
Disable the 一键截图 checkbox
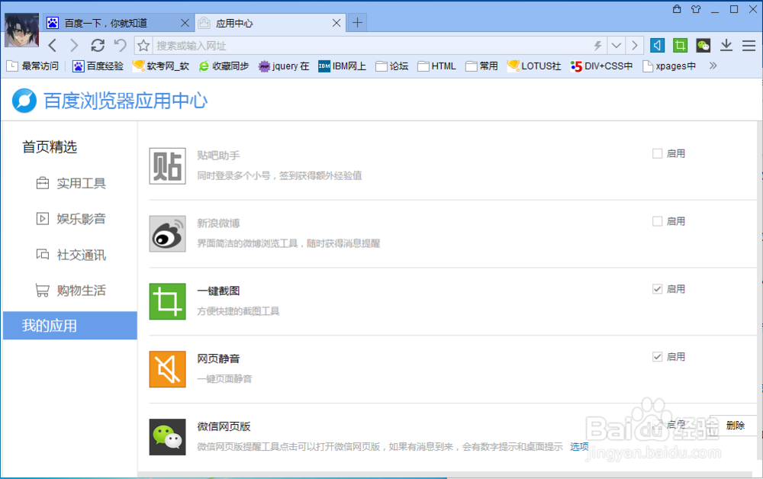(x=657, y=289)
